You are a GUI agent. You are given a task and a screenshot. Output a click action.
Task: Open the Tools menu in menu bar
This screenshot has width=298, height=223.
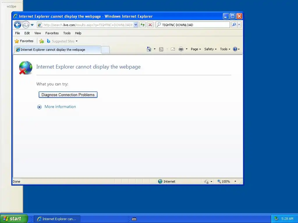(67, 33)
